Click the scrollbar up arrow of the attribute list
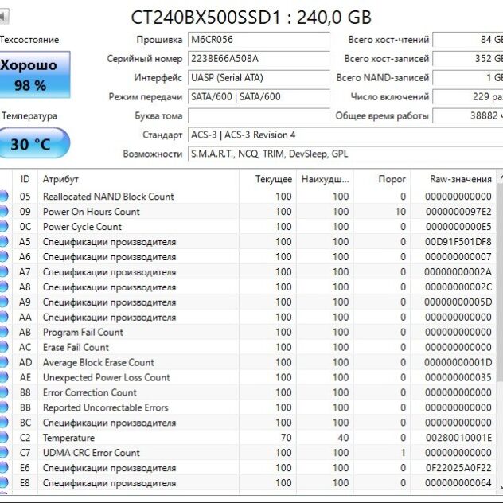The width and height of the screenshot is (503, 503). [501, 177]
